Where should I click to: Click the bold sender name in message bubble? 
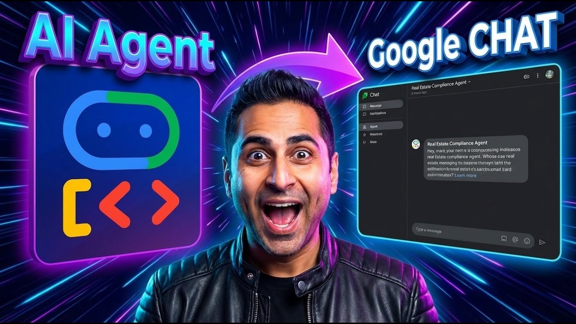[458, 143]
